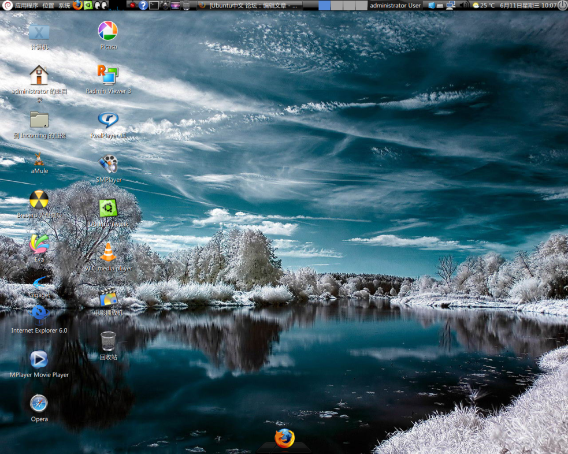Select the first (blue) workspace
The height and width of the screenshot is (454, 568).
pyautogui.click(x=324, y=5)
